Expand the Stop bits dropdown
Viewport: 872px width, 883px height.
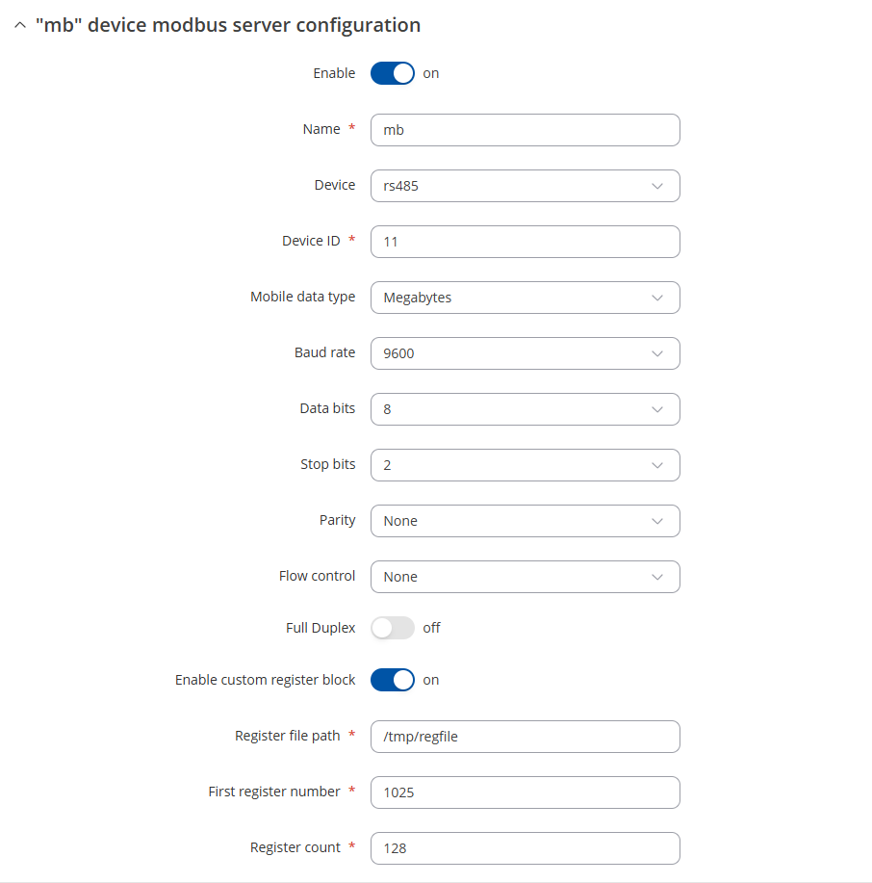[x=525, y=465]
